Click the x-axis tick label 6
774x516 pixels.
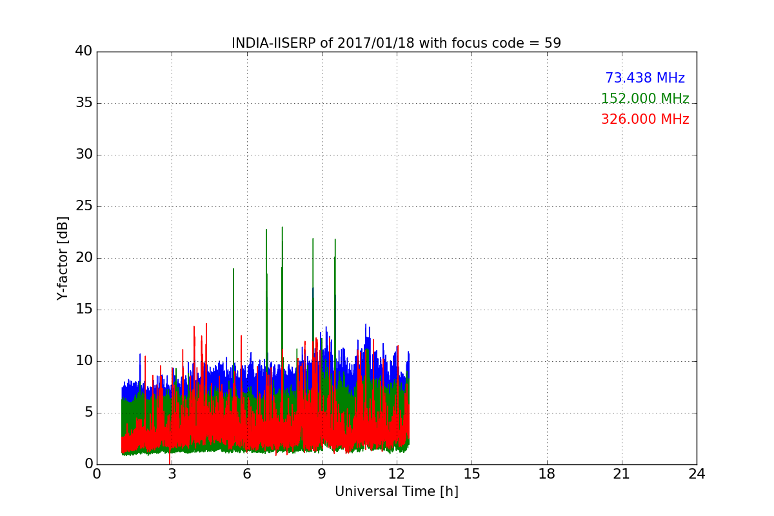[247, 474]
